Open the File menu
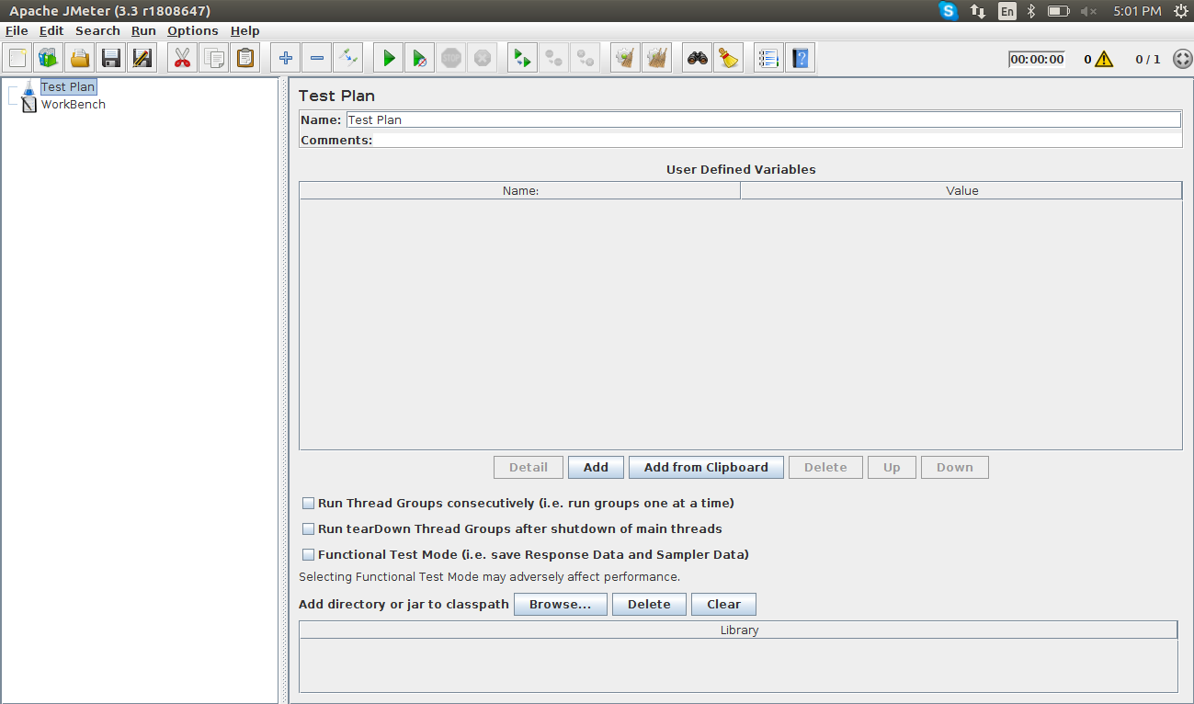 coord(17,30)
